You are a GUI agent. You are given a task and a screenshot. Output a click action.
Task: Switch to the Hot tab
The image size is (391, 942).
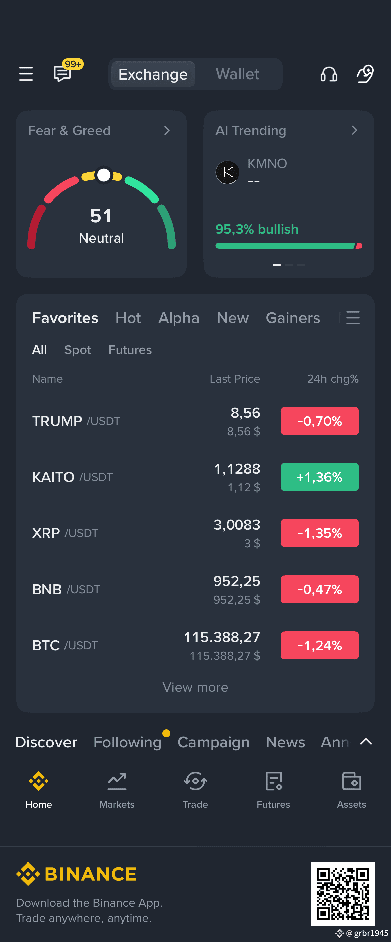pos(128,318)
